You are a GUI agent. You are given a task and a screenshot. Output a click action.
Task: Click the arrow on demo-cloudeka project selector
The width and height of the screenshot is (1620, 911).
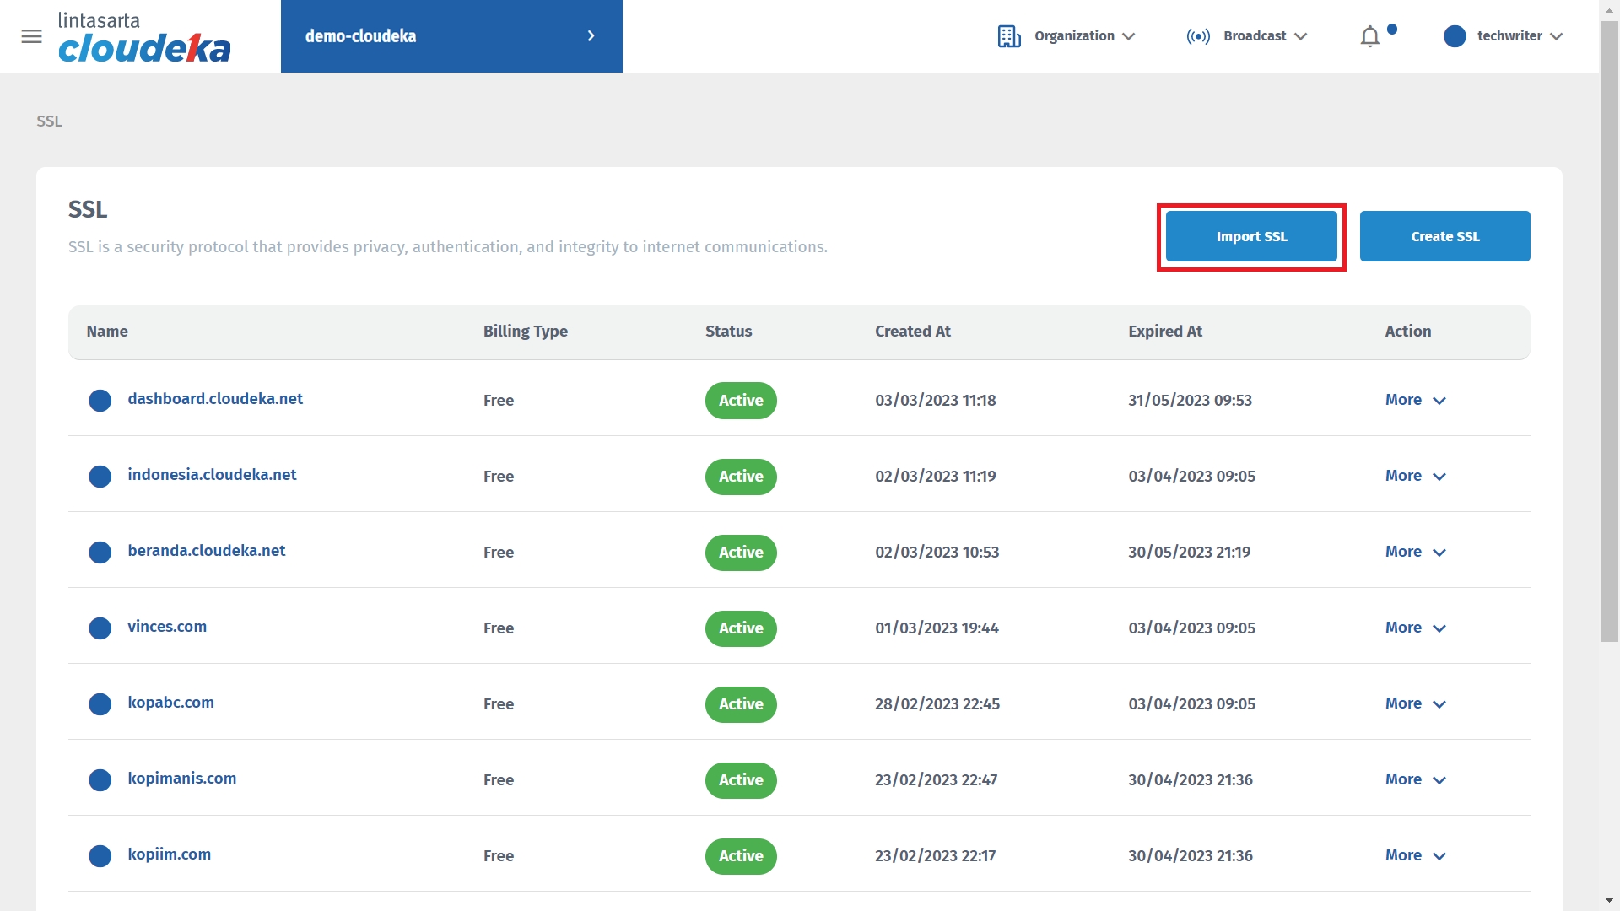pyautogui.click(x=591, y=36)
